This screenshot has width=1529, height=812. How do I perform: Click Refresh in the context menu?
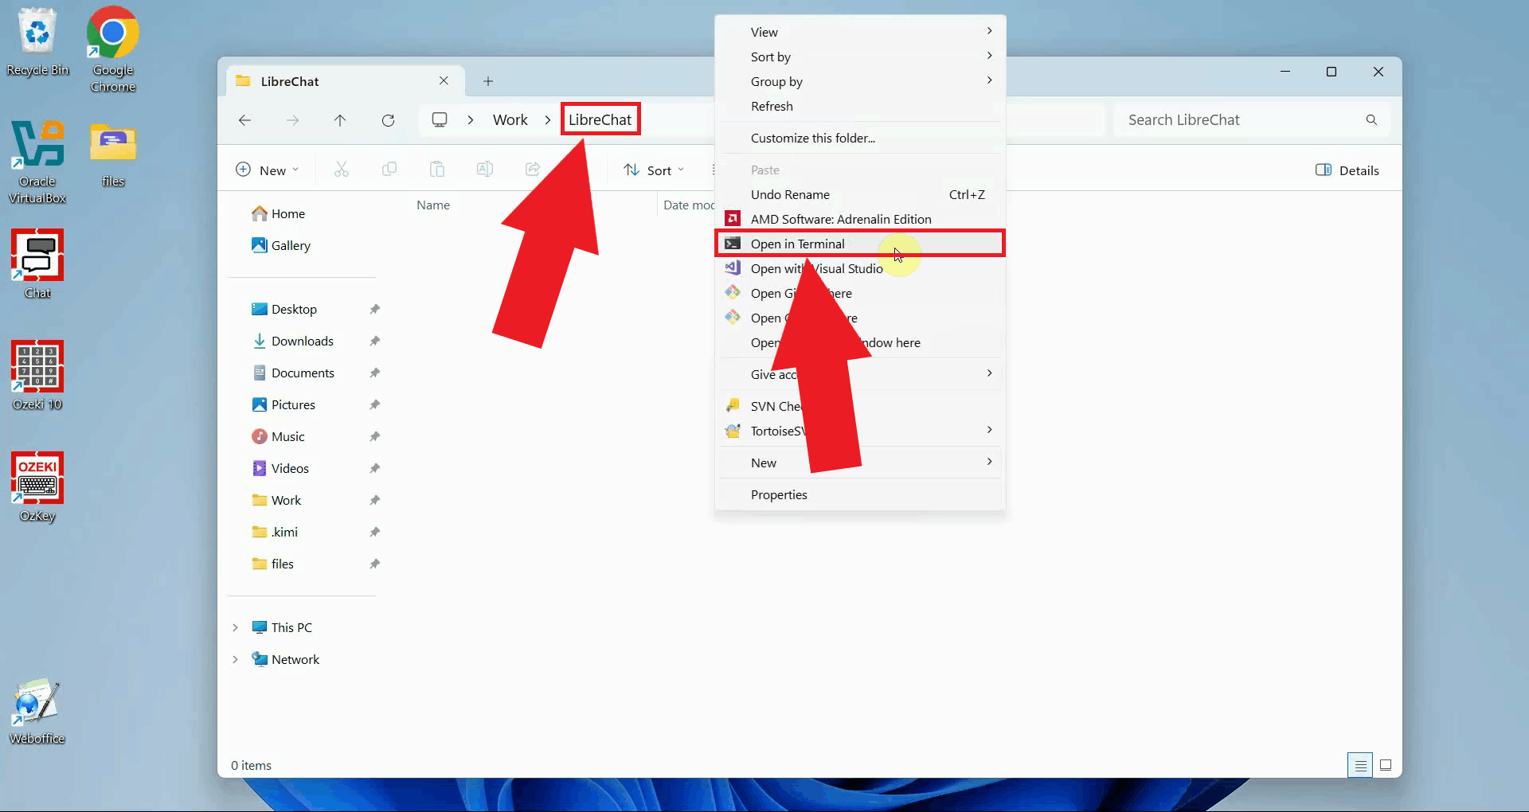pyautogui.click(x=771, y=106)
